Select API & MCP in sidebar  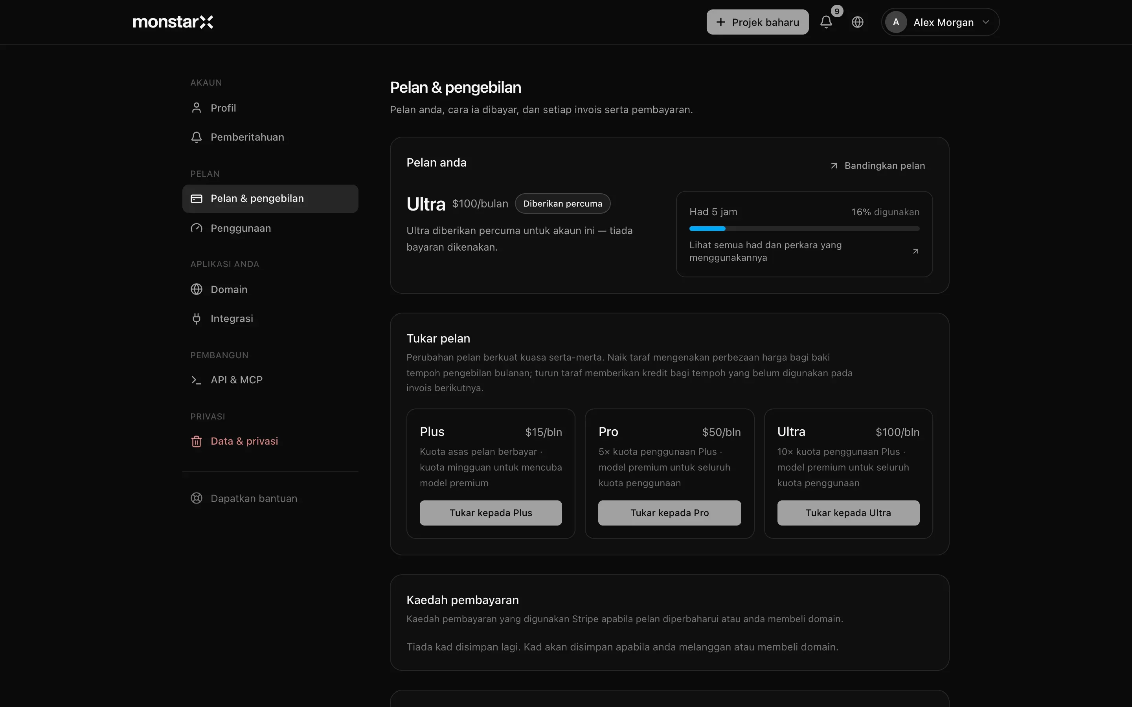tap(270, 380)
